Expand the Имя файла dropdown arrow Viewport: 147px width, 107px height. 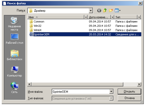pos(111,92)
